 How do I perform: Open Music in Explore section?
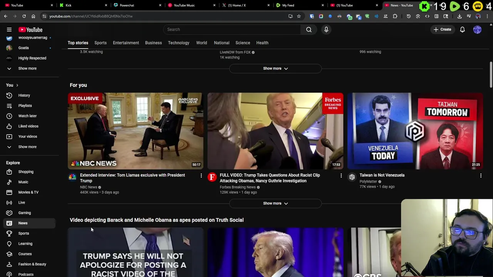(x=30, y=182)
